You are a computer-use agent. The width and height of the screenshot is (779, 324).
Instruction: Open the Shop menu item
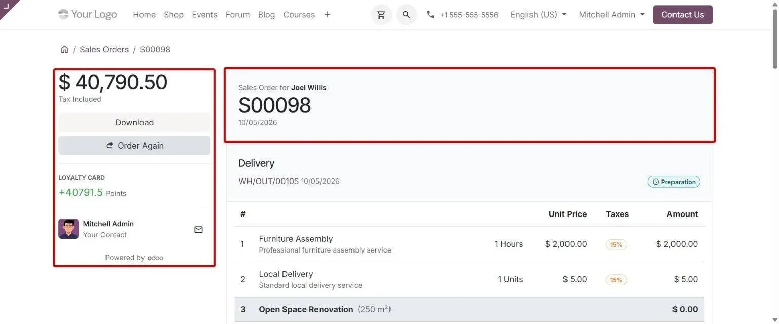coord(173,15)
